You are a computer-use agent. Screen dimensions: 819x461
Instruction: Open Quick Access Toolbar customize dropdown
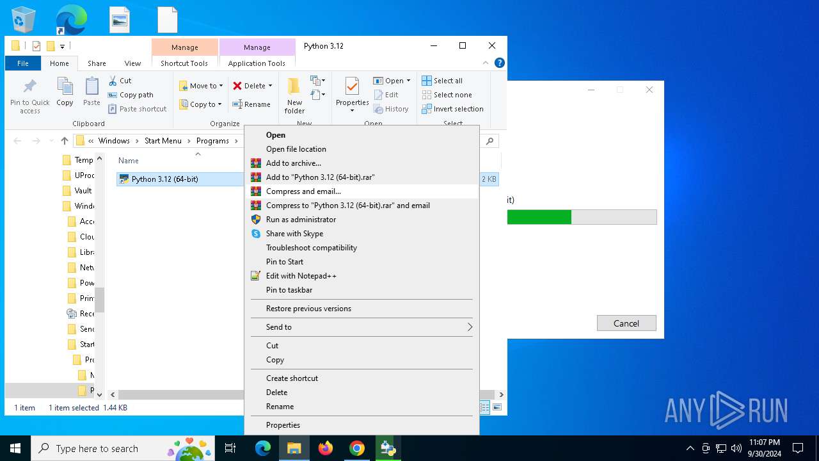click(x=62, y=46)
